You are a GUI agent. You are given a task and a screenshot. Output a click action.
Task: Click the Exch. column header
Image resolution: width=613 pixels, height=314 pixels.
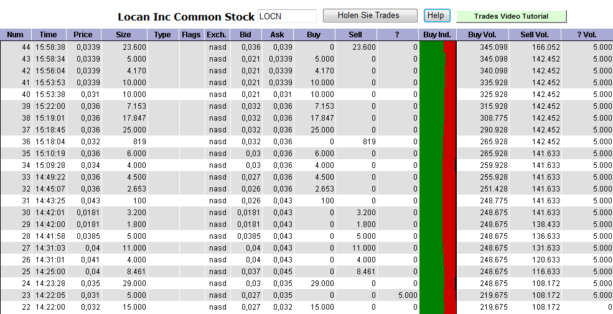pos(217,35)
